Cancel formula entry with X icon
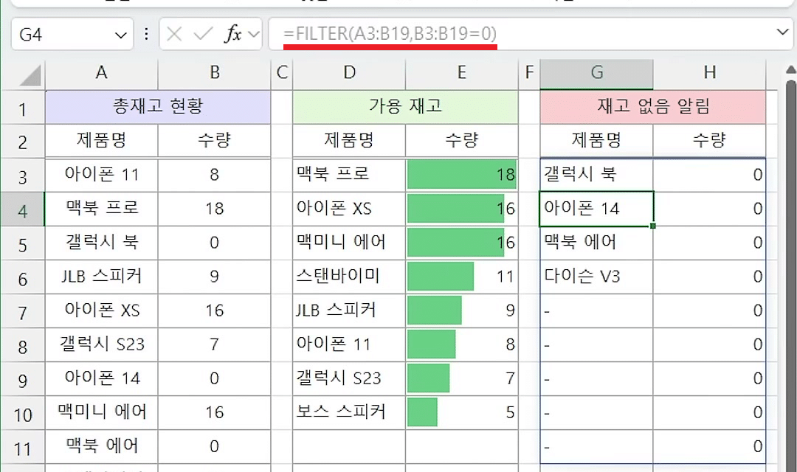This screenshot has width=797, height=472. click(x=174, y=35)
